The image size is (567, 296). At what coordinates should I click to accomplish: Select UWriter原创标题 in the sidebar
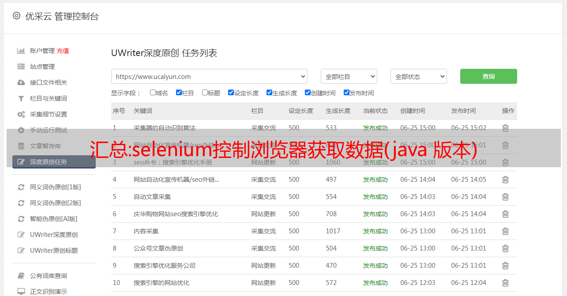coord(54,251)
